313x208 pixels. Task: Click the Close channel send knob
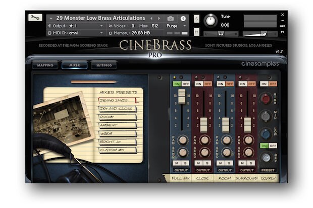(x=204, y=153)
